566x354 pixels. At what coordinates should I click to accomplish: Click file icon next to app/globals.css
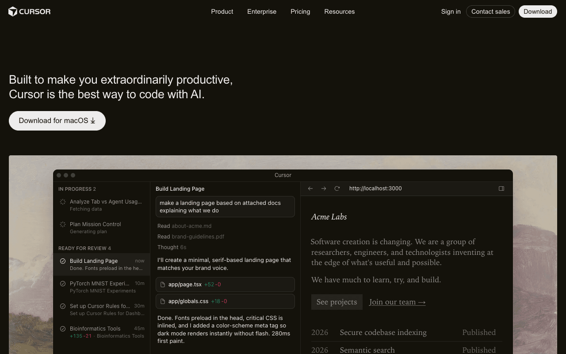coord(163,301)
